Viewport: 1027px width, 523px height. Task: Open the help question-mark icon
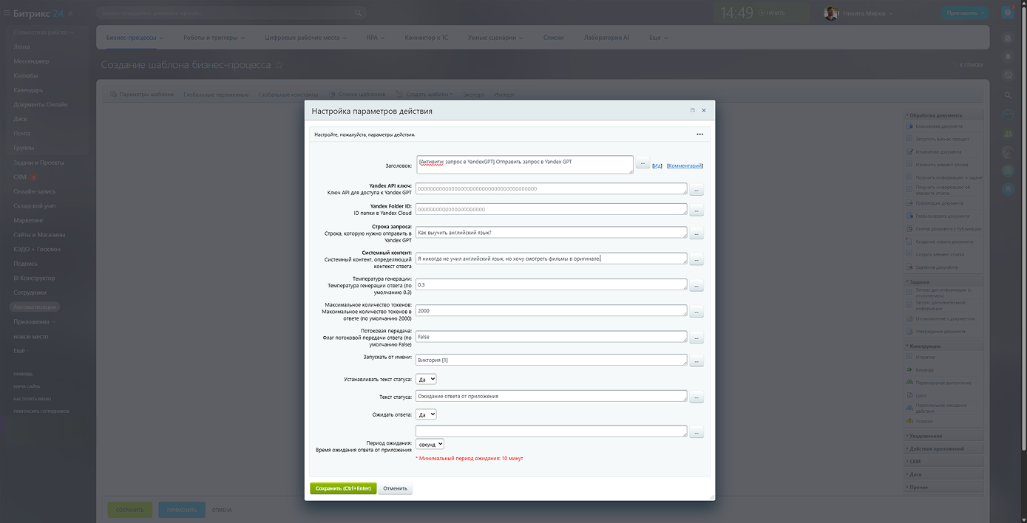coord(1007,13)
